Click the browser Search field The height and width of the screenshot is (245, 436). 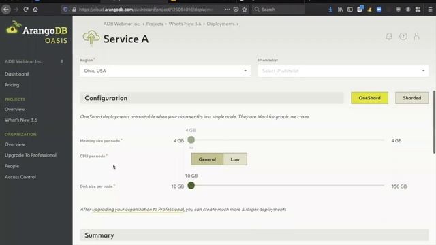click(279, 10)
